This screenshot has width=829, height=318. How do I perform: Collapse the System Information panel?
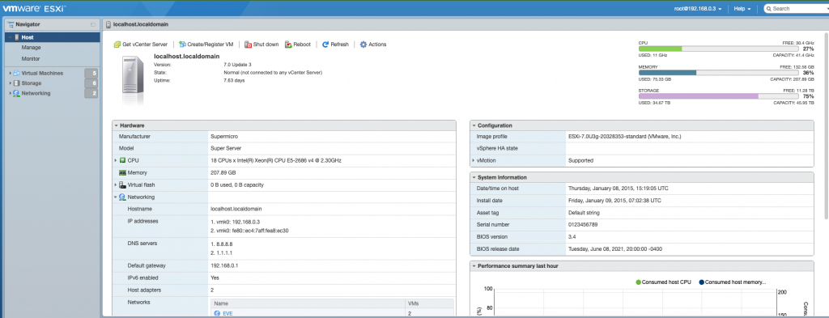(x=474, y=177)
